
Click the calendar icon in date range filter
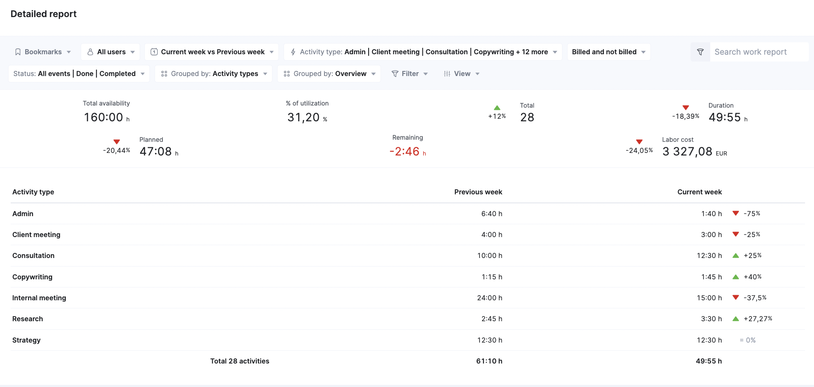(154, 52)
